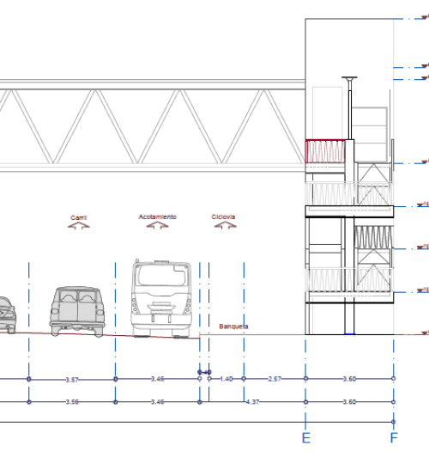
Task: Select the van vehicle in the Carril lane
Action: coord(77,311)
